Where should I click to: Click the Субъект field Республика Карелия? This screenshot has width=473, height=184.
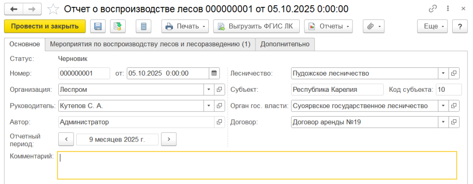click(337, 89)
